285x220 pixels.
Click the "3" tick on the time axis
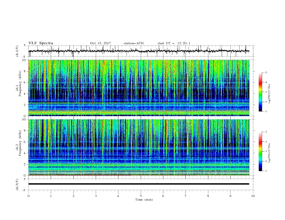click(x=96, y=196)
